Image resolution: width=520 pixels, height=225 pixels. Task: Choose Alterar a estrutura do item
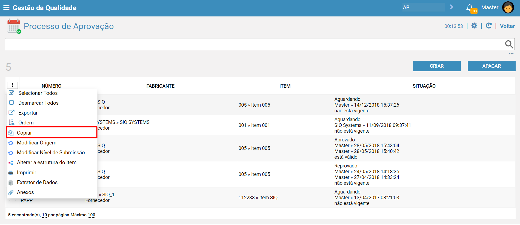(x=47, y=162)
